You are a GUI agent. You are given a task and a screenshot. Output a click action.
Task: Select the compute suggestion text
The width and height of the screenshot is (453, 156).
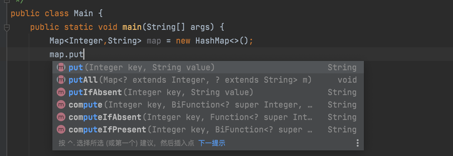[x=85, y=105]
